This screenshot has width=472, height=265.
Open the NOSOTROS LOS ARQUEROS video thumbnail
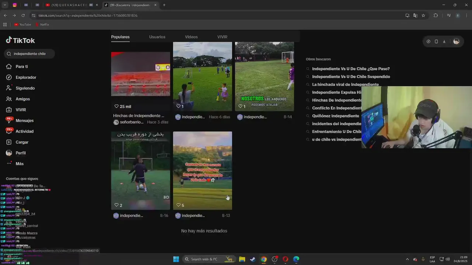point(264,76)
